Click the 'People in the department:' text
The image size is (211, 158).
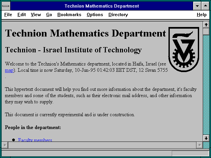click(33, 127)
